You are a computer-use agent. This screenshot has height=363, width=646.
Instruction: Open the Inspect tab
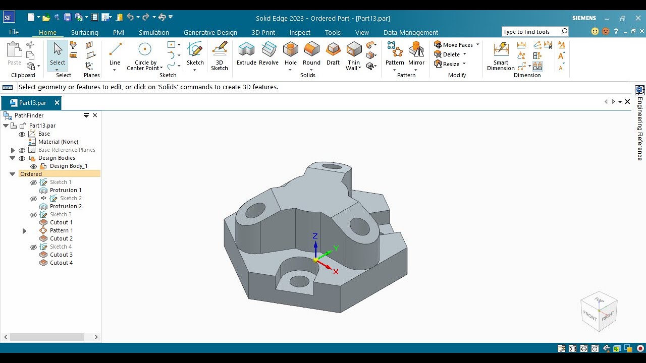pyautogui.click(x=300, y=32)
